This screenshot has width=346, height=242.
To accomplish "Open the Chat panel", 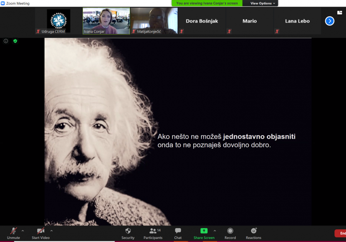I will [x=178, y=231].
